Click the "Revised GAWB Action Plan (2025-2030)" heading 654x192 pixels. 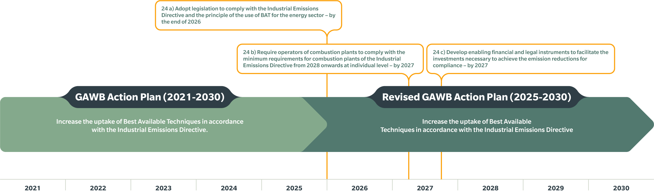[x=477, y=97]
